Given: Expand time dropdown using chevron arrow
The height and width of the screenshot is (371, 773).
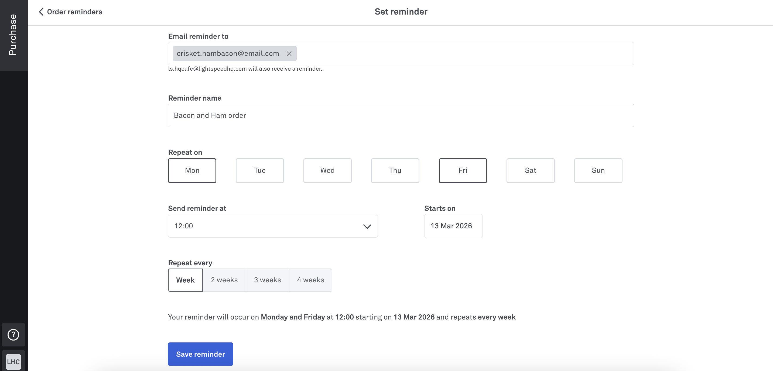Looking at the screenshot, I should (367, 226).
